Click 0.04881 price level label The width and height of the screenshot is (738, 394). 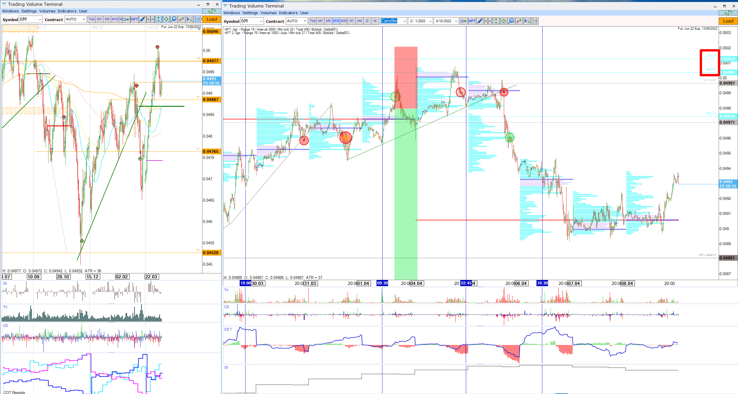(728, 258)
